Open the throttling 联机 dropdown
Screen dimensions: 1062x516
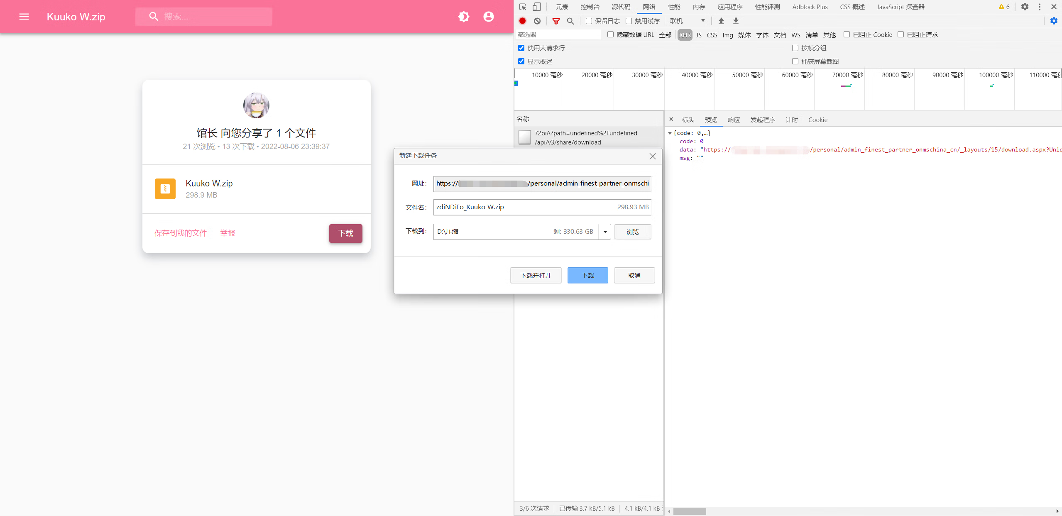[688, 21]
